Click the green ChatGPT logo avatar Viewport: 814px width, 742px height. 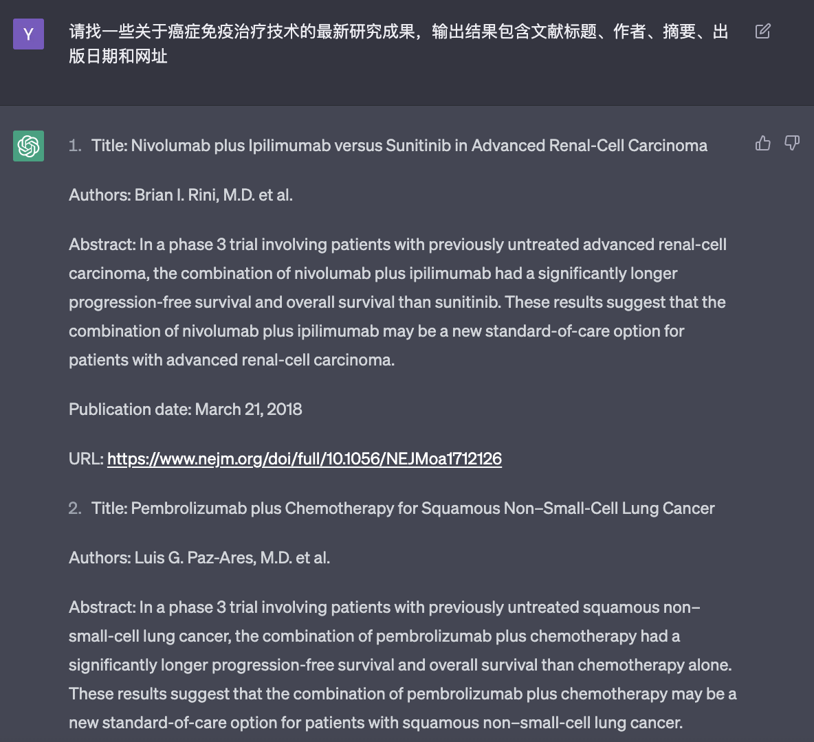coord(29,146)
